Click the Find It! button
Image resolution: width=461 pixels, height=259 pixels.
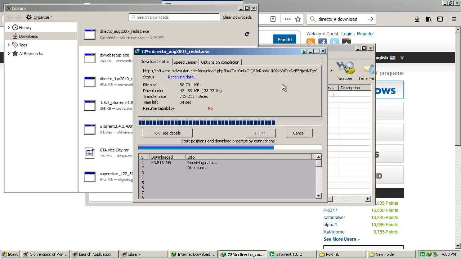point(285,40)
